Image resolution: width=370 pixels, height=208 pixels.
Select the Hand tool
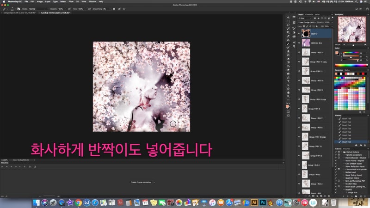(x=288, y=92)
